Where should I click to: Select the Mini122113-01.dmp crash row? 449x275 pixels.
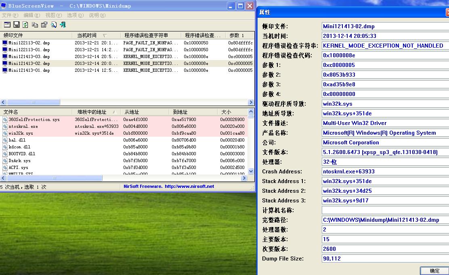(127, 50)
